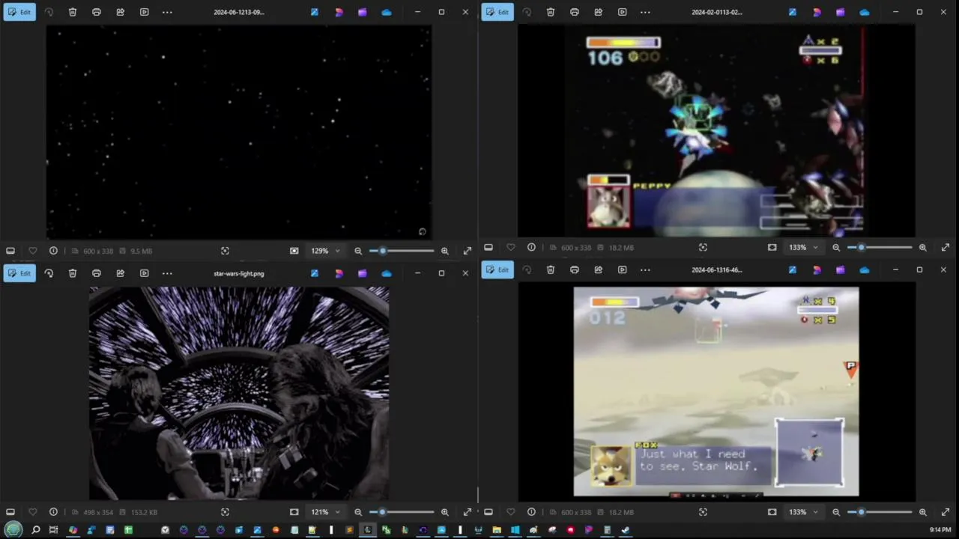Delete the star-wars-light.png image

pyautogui.click(x=73, y=273)
